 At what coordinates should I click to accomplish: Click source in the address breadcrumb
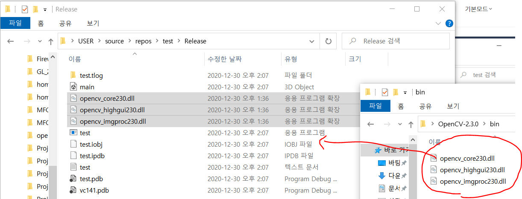tap(114, 41)
